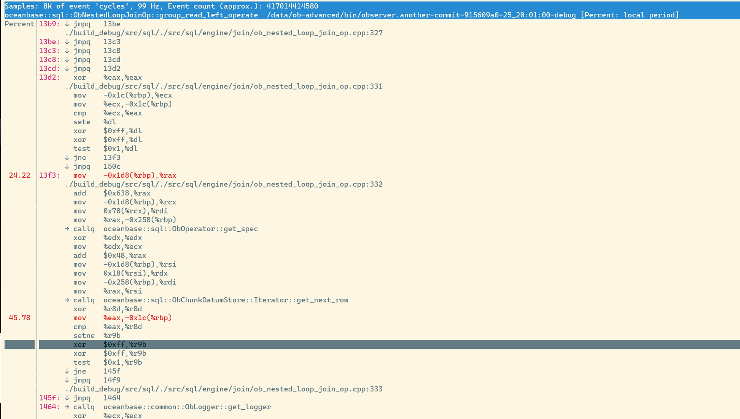Viewport: 740px width, 419px height.
Task: Click the 'xor %edx,%edx' instruction
Action: pyautogui.click(x=107, y=237)
